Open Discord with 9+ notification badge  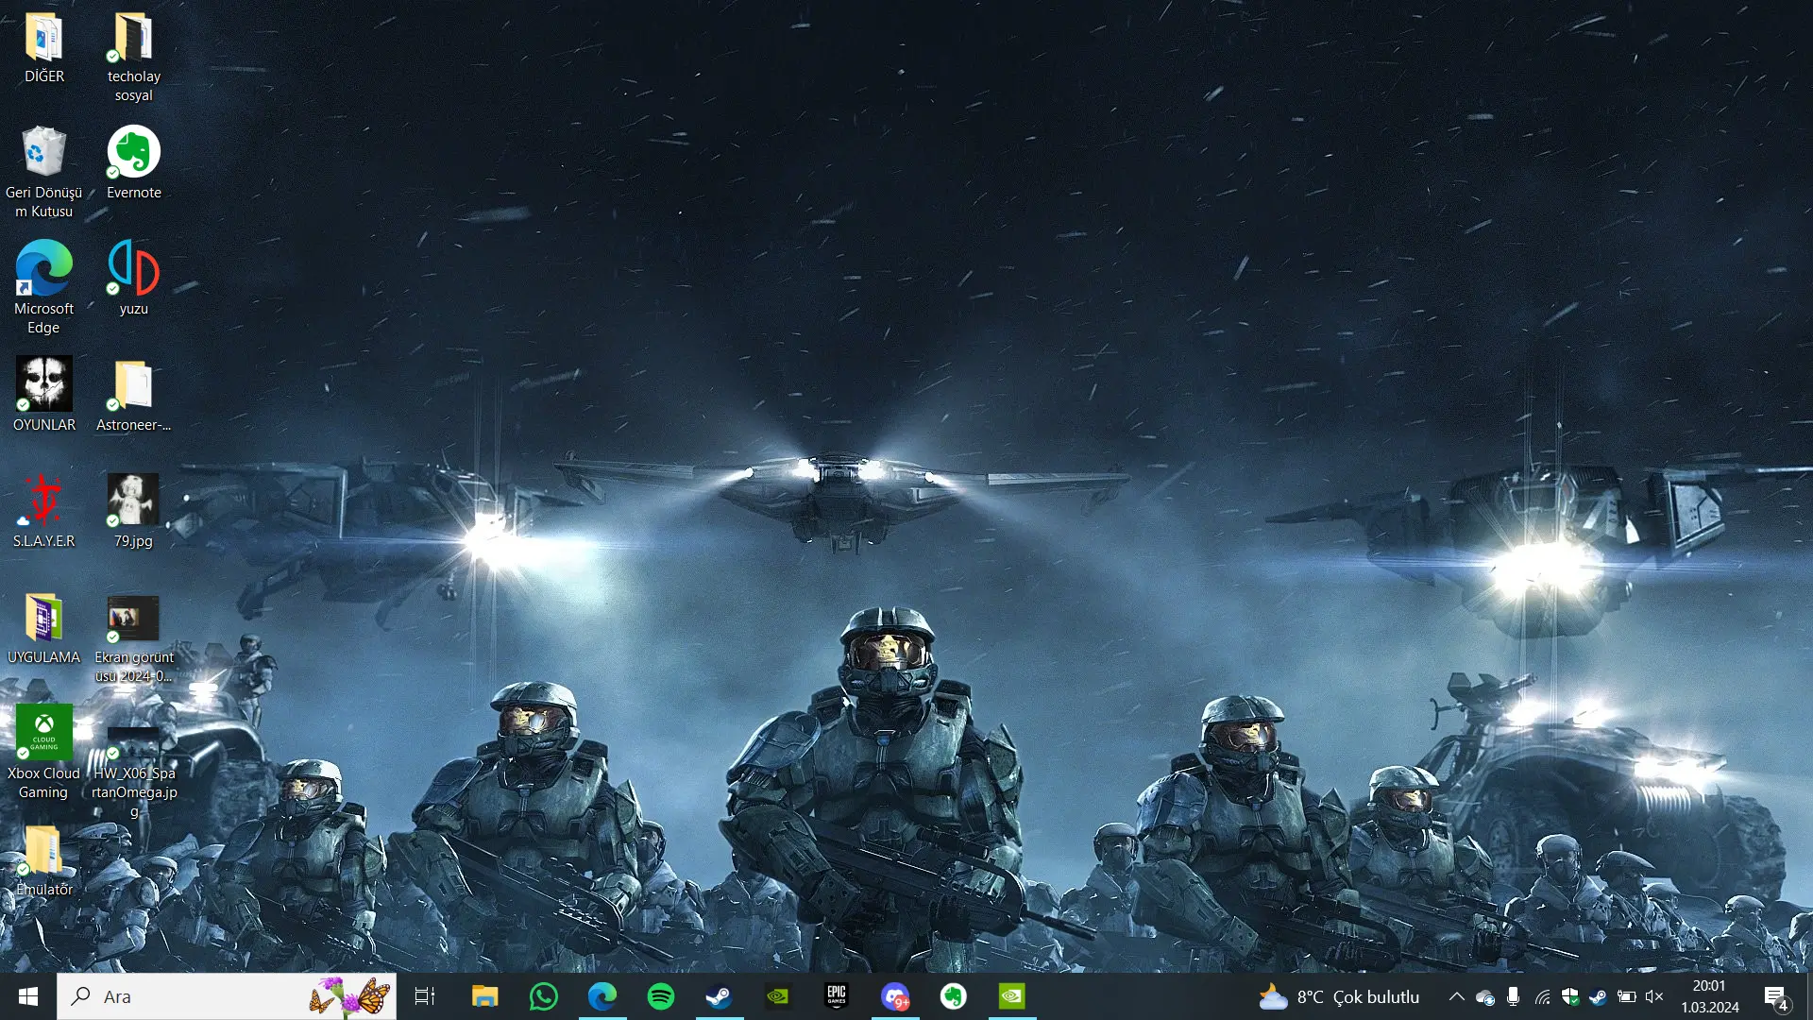click(894, 996)
